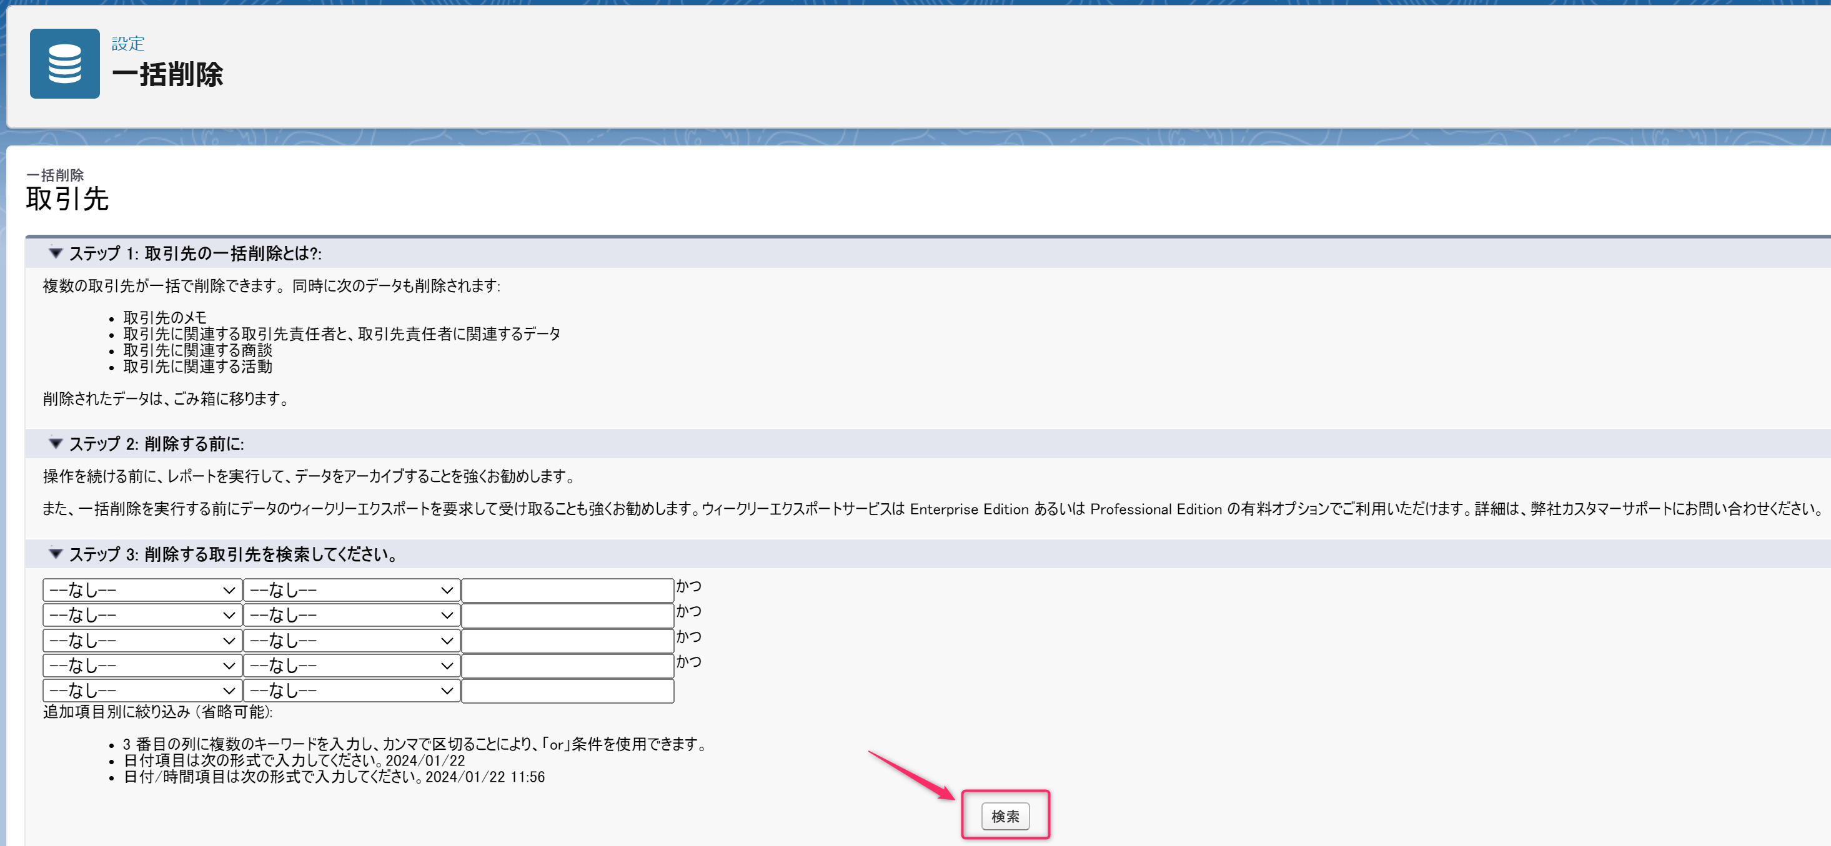Focus fourth row filter value field

567,665
